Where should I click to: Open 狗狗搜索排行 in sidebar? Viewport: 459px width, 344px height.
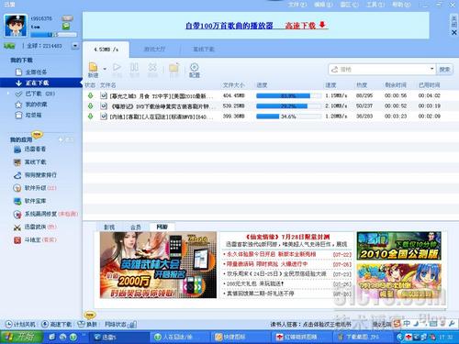pyautogui.click(x=35, y=175)
